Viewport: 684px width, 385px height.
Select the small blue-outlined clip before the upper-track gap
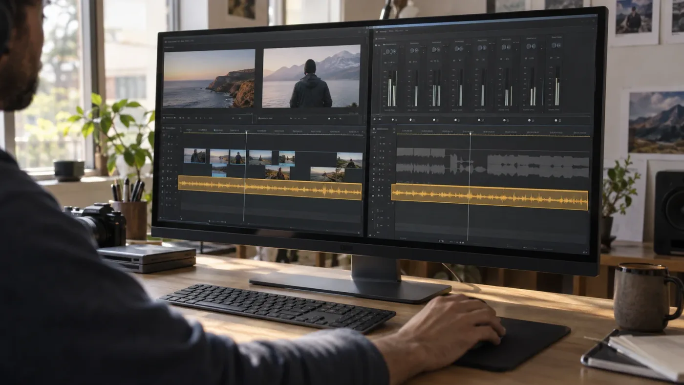point(287,158)
